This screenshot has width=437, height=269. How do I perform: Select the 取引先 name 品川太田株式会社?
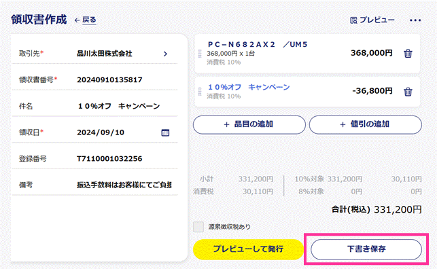tap(105, 54)
